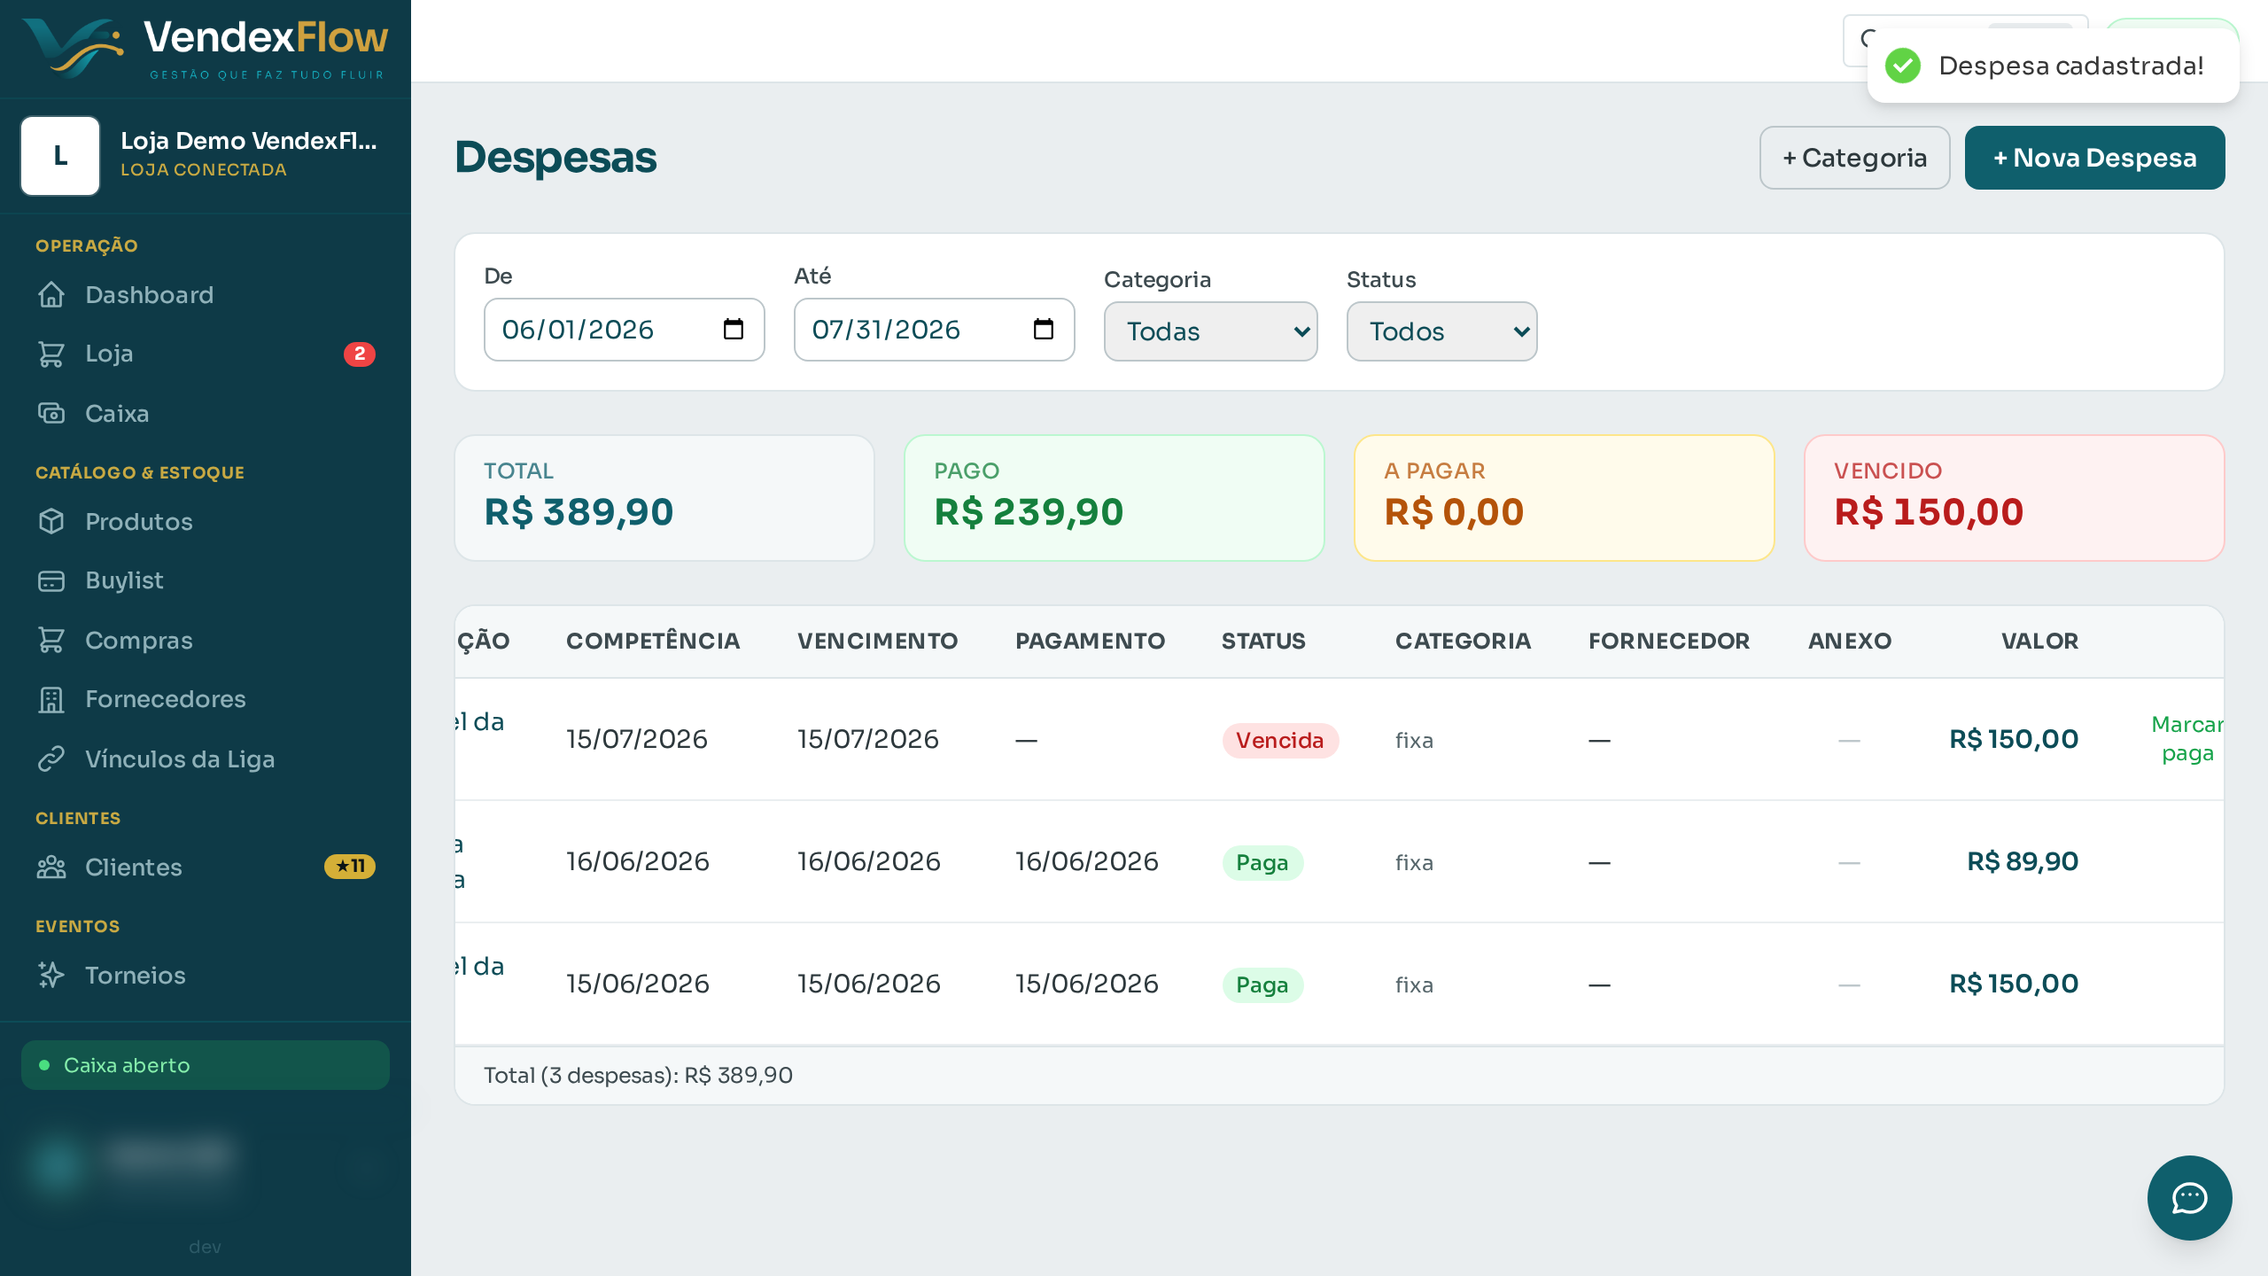This screenshot has width=2268, height=1276.
Task: Click the Produtos box icon
Action: coord(51,522)
